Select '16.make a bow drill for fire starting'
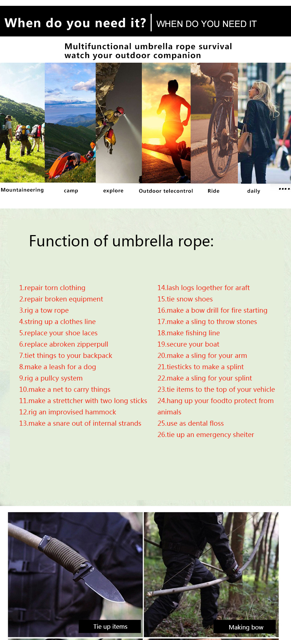 click(212, 310)
